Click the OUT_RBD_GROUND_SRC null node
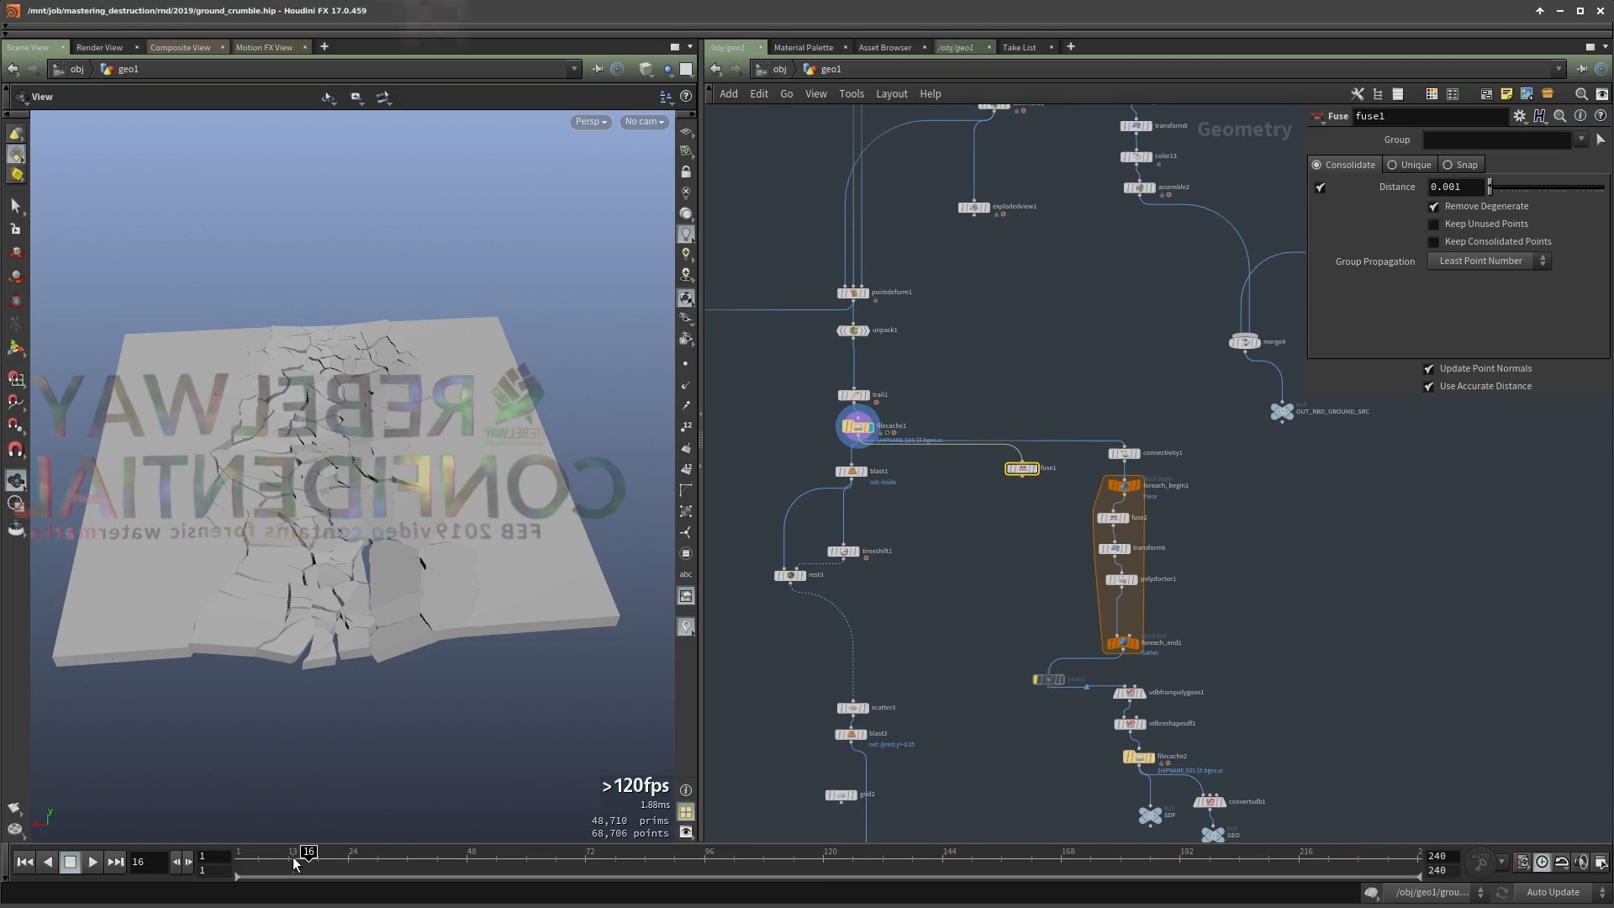Screen dimensions: 1614x908 pyautogui.click(x=1281, y=412)
